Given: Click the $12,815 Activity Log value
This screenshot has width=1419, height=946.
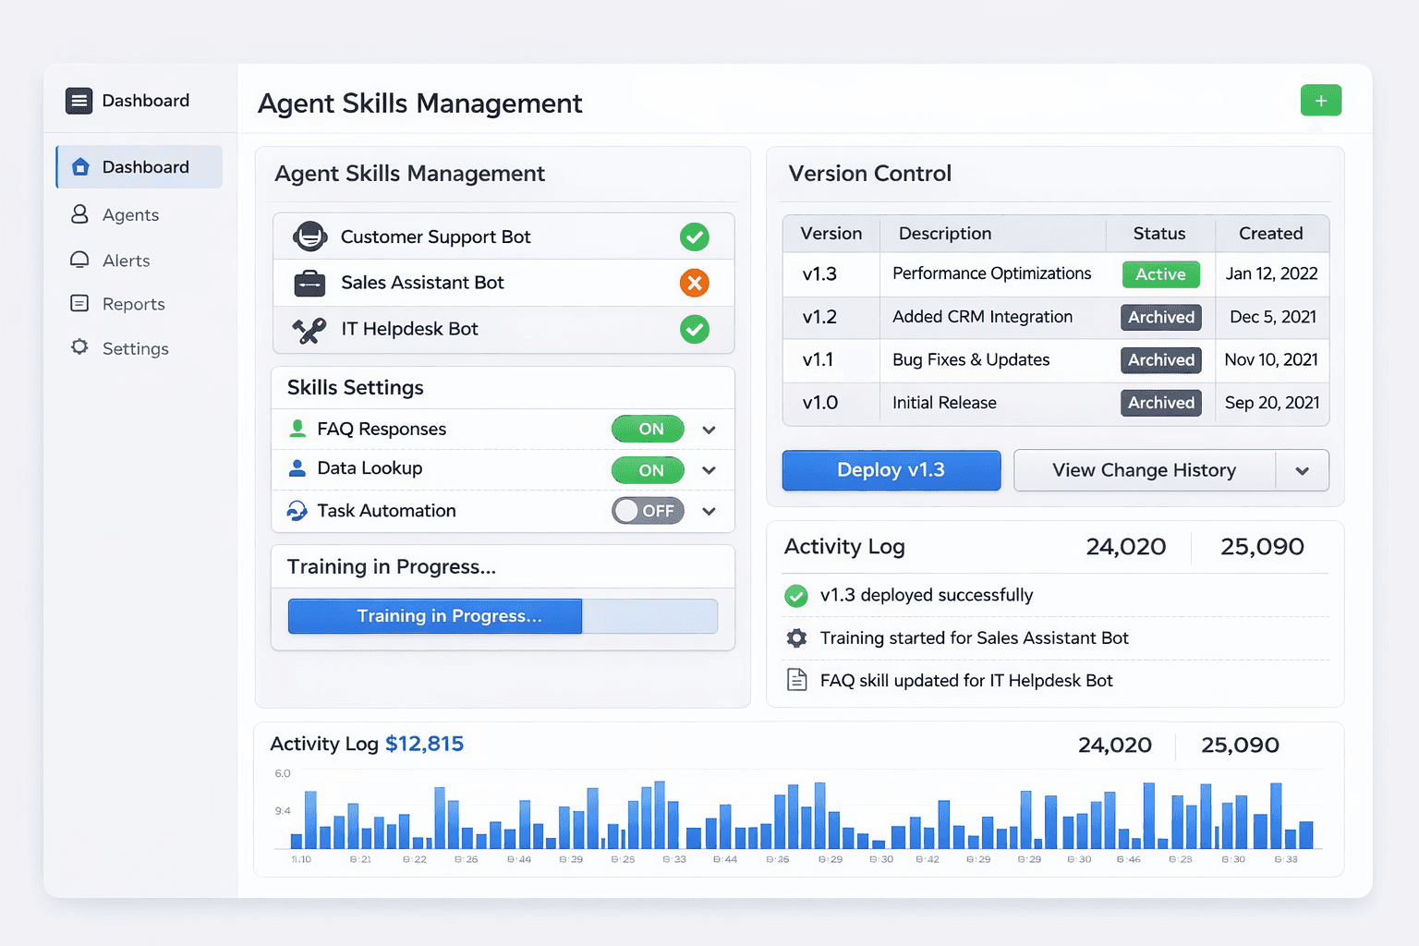Looking at the screenshot, I should [425, 744].
